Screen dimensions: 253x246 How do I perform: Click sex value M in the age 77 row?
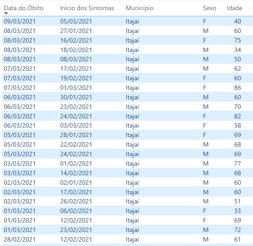click(206, 163)
